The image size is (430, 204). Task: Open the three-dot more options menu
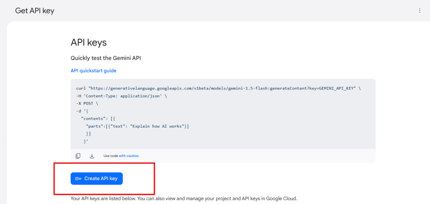click(420, 10)
